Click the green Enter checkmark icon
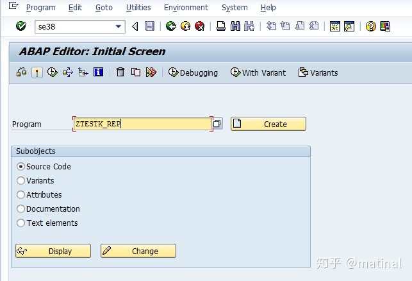 tap(21, 26)
